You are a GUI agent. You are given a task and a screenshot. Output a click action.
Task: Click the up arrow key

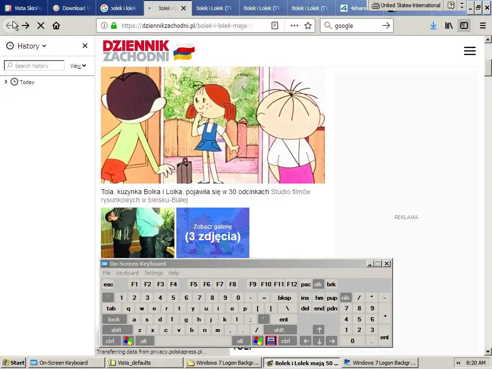pos(319,330)
